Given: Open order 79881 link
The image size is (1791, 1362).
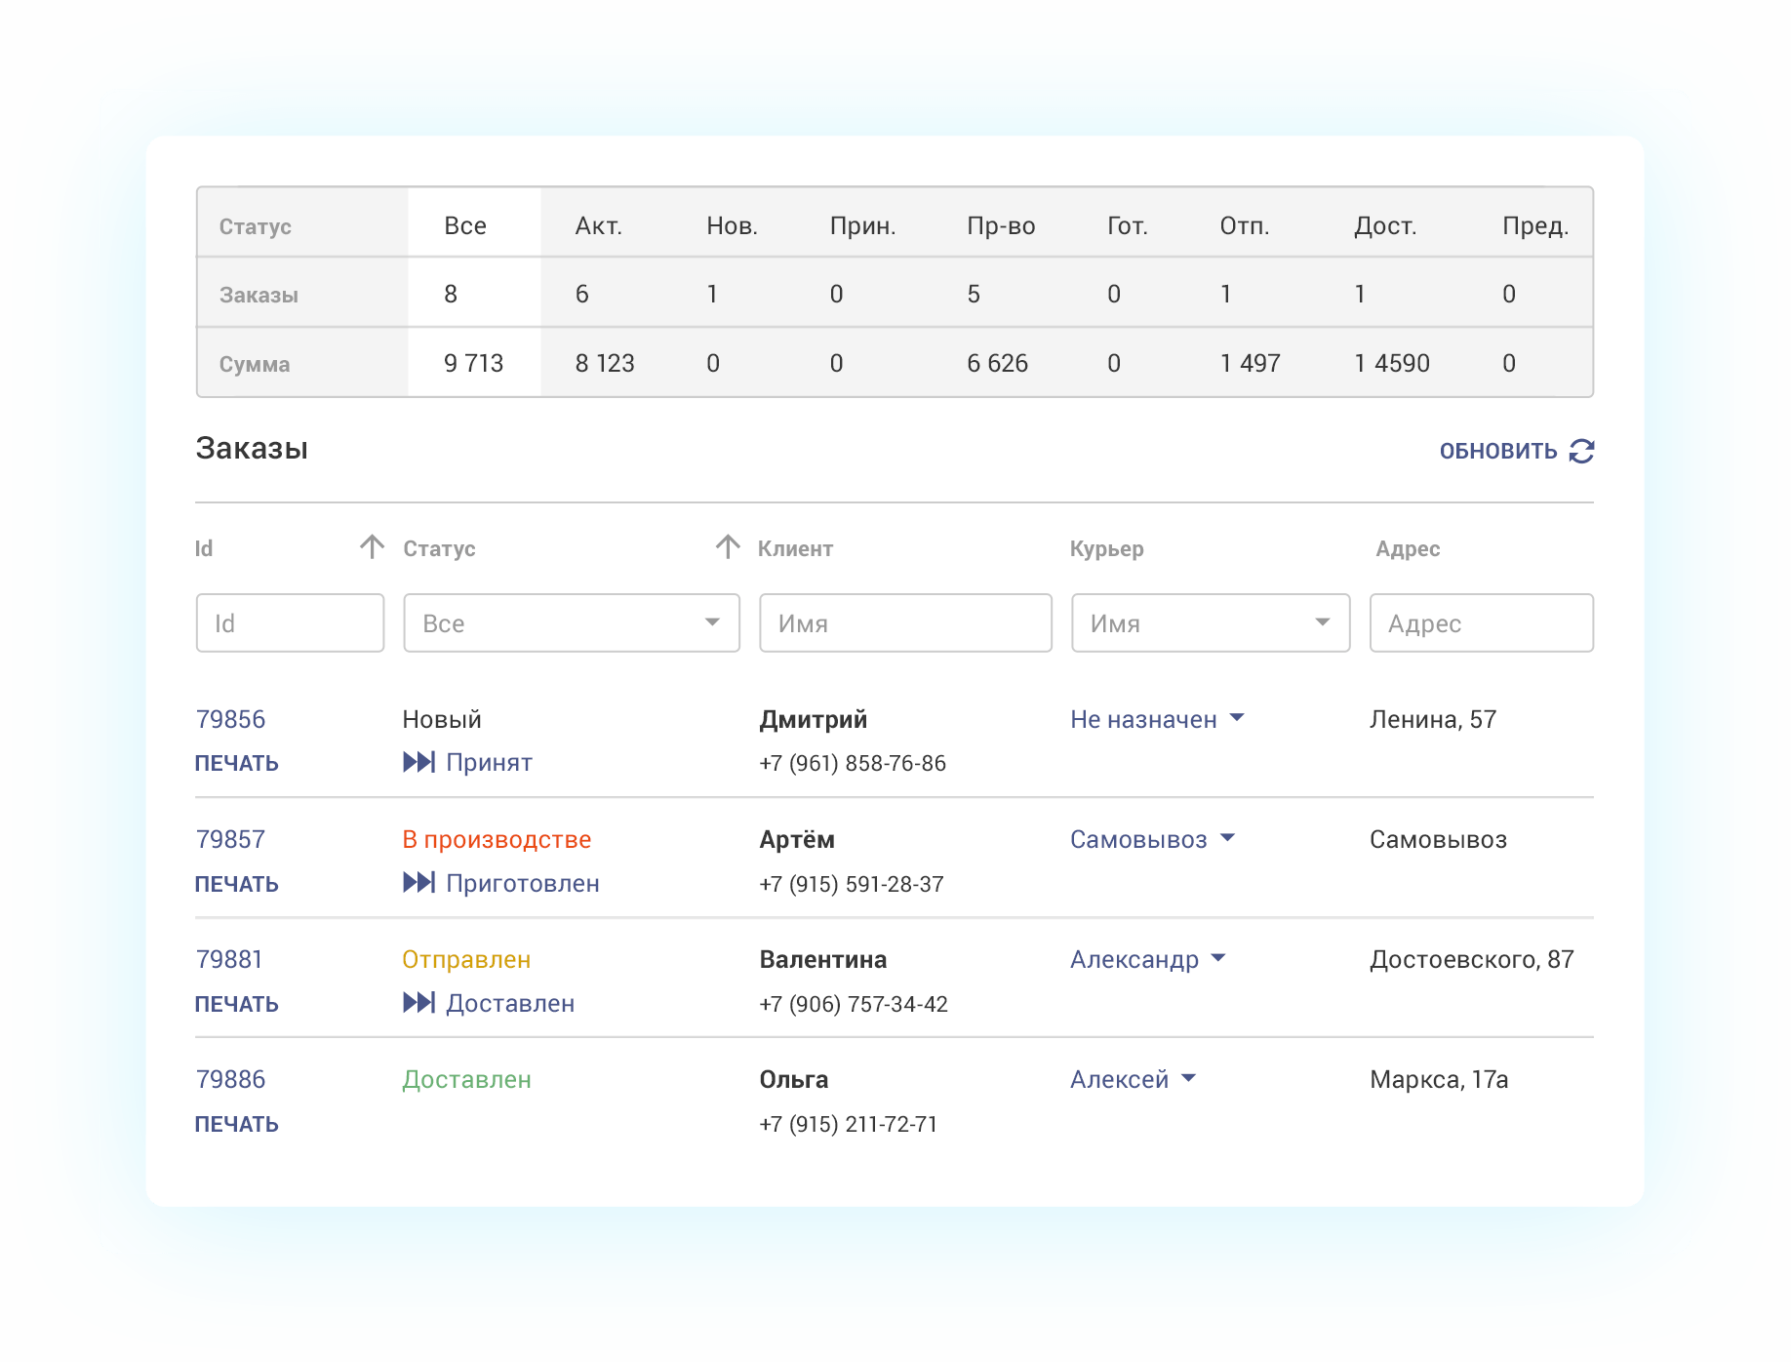Looking at the screenshot, I should coord(229,959).
